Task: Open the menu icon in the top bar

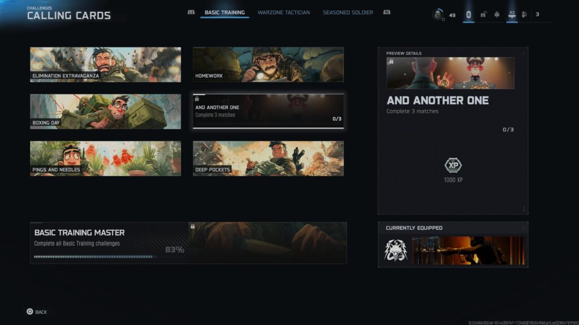Action: [468, 14]
